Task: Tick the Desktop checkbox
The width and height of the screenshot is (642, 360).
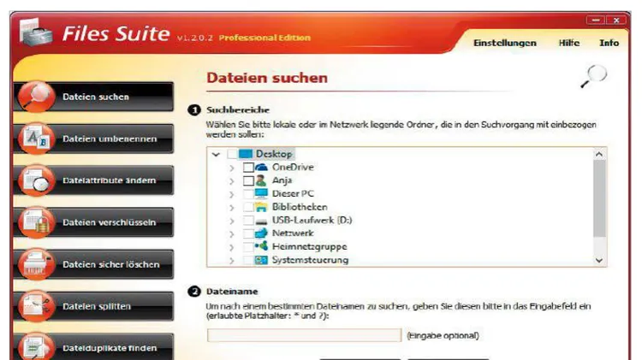Action: point(232,154)
